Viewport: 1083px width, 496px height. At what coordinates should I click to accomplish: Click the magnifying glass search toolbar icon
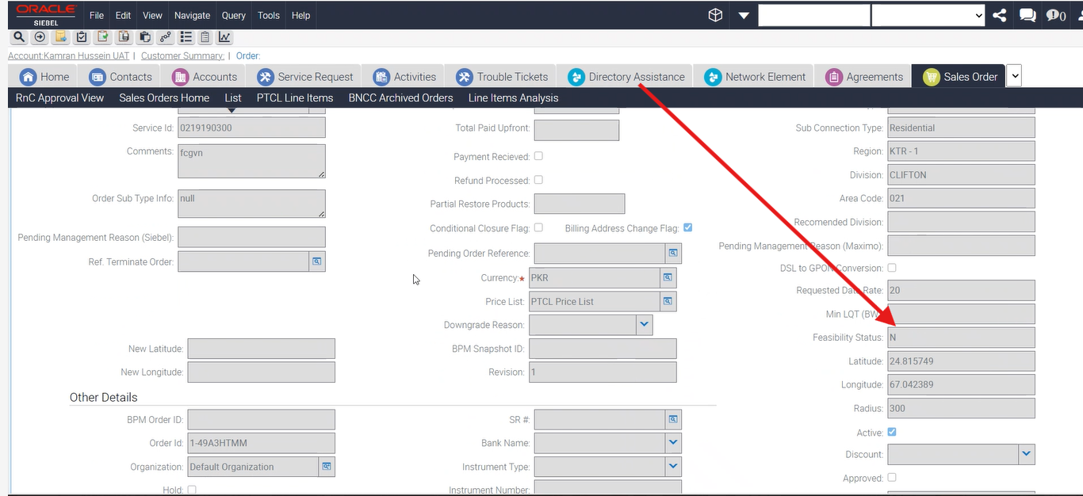tap(18, 37)
